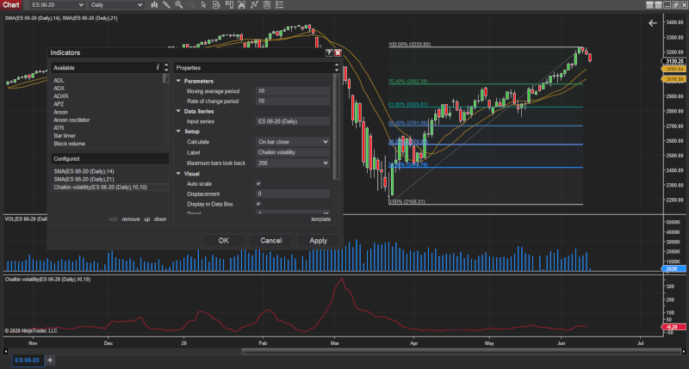Click the left arrow at chart top-right
Image resolution: width=689 pixels, height=369 pixels.
pos(653,23)
